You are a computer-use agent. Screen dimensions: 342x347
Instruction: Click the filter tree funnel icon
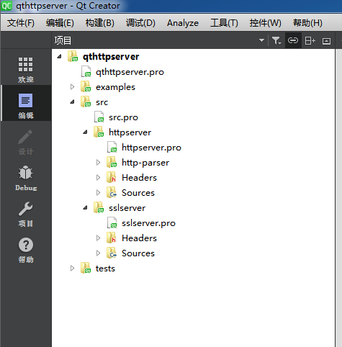click(276, 40)
